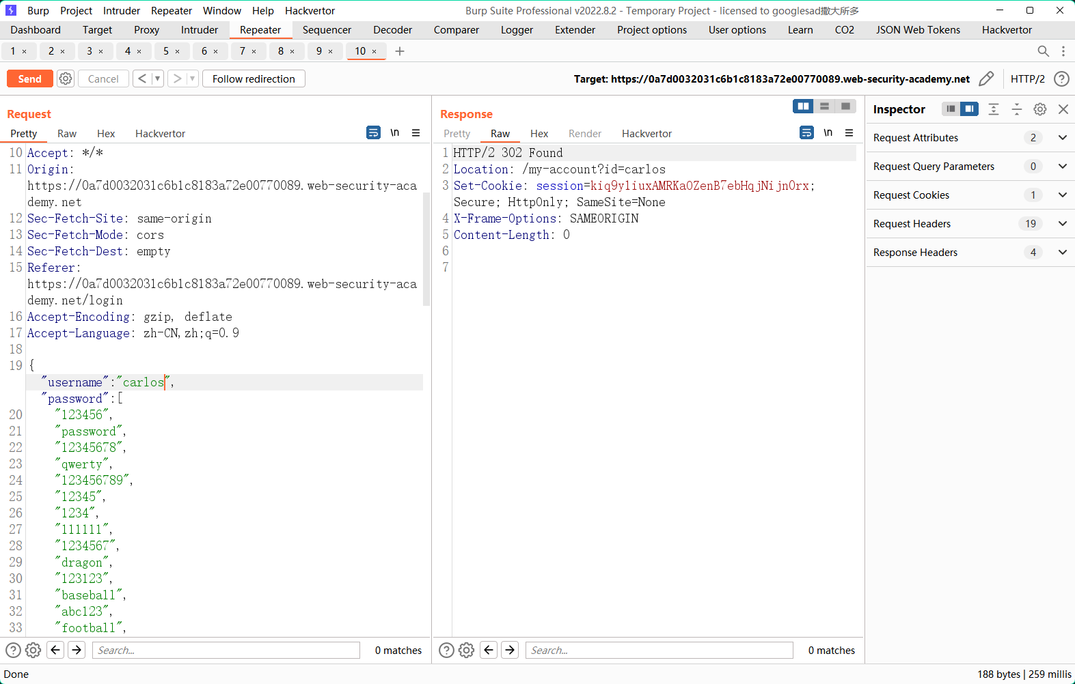Toggle request word-wrap icon
Screen dimensions: 1075x684
pyautogui.click(x=373, y=132)
